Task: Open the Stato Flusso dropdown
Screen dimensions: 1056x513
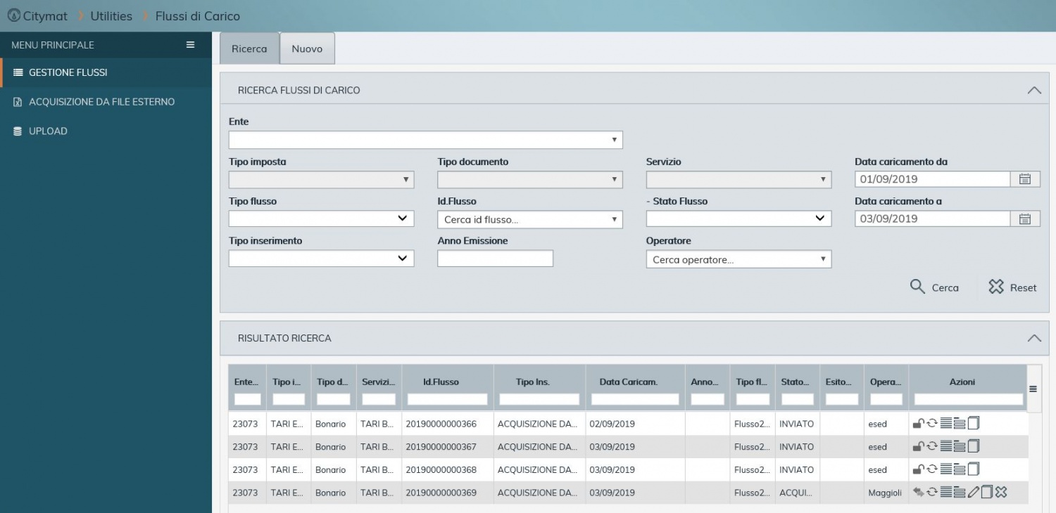Action: pos(738,219)
